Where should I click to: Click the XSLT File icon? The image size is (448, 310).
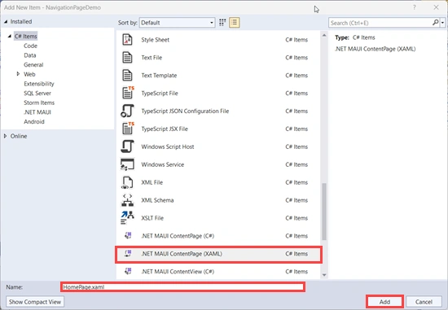pos(127,218)
